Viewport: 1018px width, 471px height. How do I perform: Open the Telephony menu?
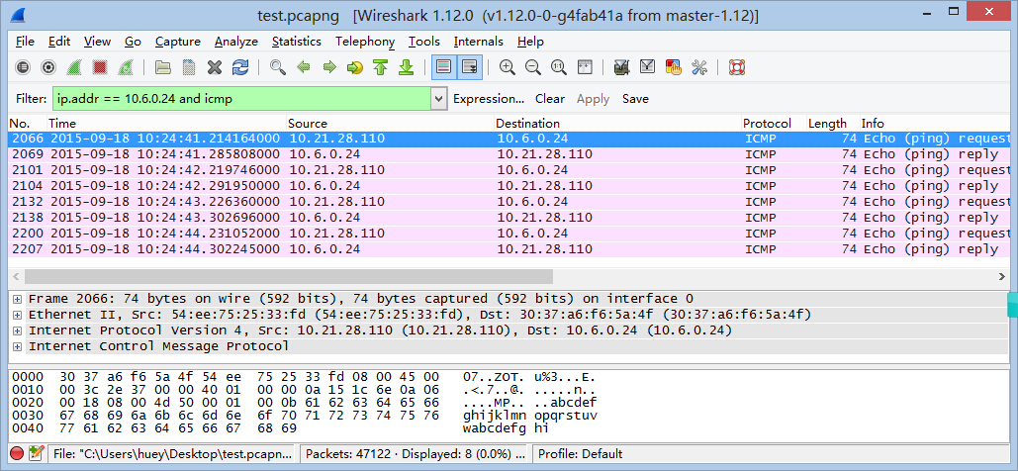365,42
